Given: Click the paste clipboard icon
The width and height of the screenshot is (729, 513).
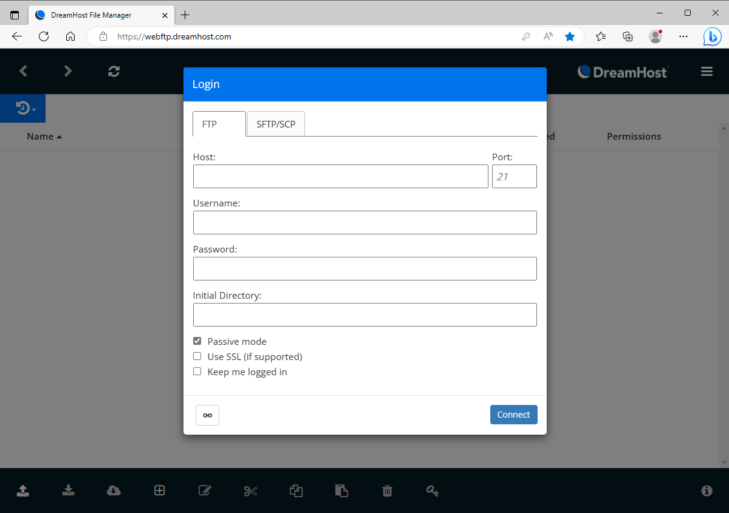Looking at the screenshot, I should click(342, 491).
